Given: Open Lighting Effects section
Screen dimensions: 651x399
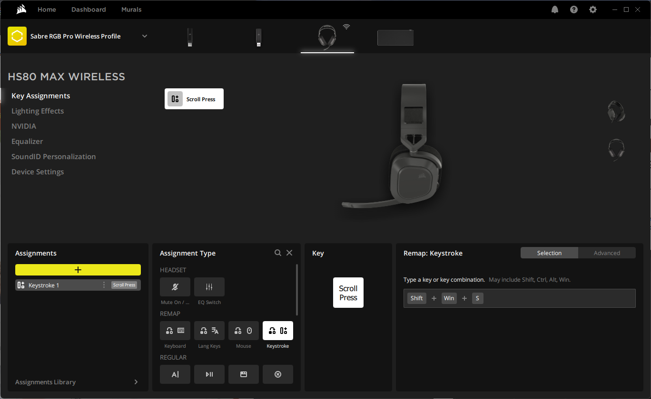Looking at the screenshot, I should click(38, 111).
